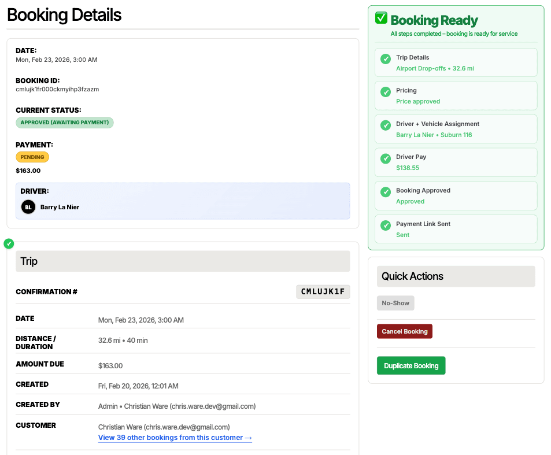Image resolution: width=551 pixels, height=455 pixels.
Task: Click the Driver Pay check icon
Action: (x=385, y=158)
